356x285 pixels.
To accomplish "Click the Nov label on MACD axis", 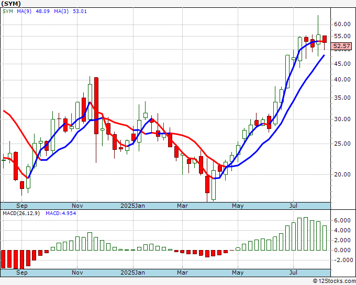I will point(77,272).
